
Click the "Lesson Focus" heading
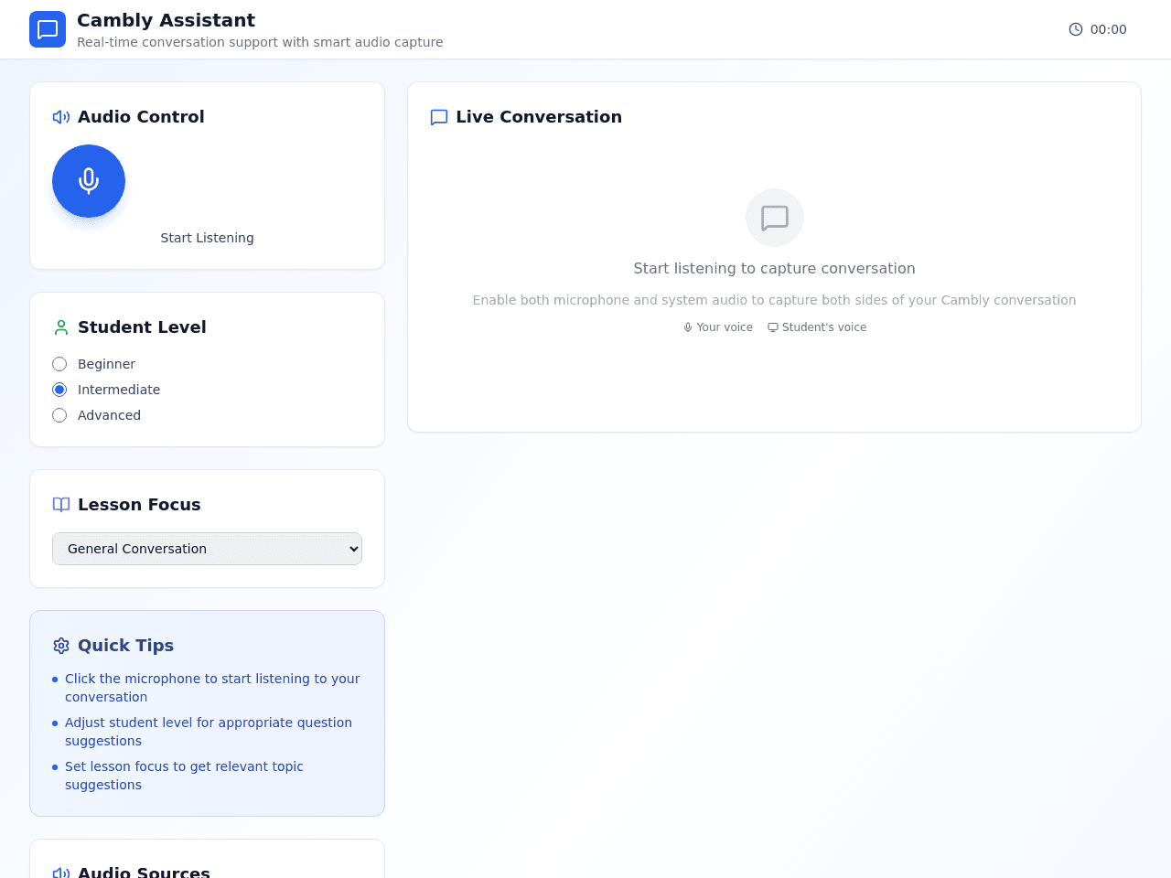click(x=139, y=505)
